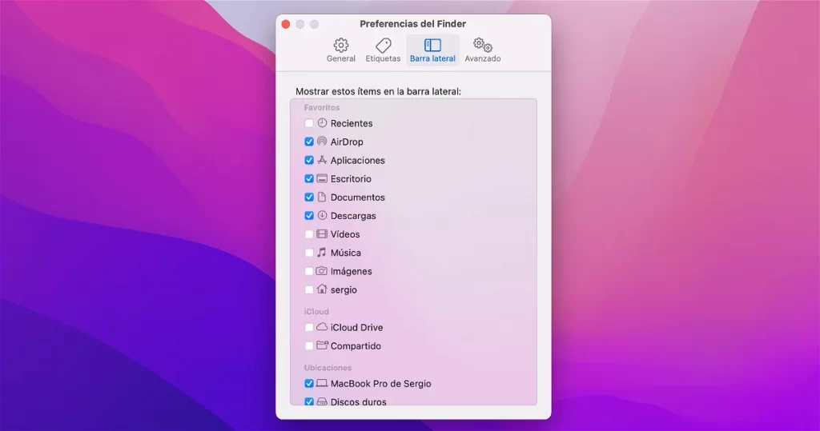Select the Barra lateral tab label

click(432, 58)
